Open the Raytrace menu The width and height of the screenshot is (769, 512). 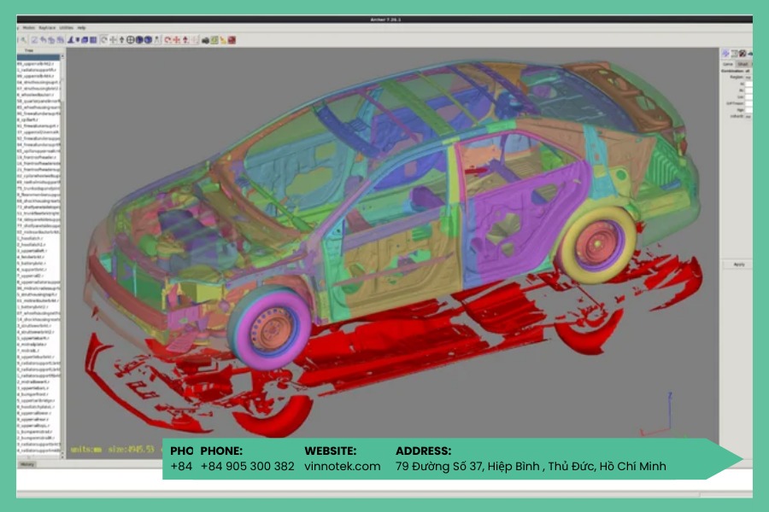click(x=47, y=27)
